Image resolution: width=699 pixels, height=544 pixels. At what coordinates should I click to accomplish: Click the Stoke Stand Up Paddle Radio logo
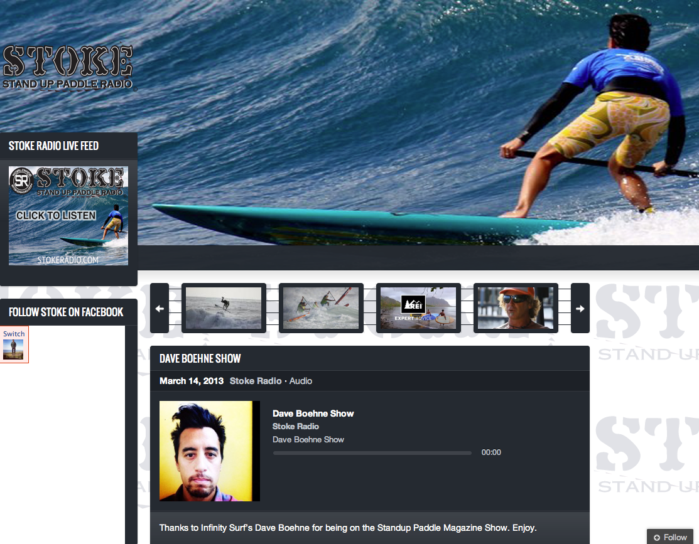[68, 67]
